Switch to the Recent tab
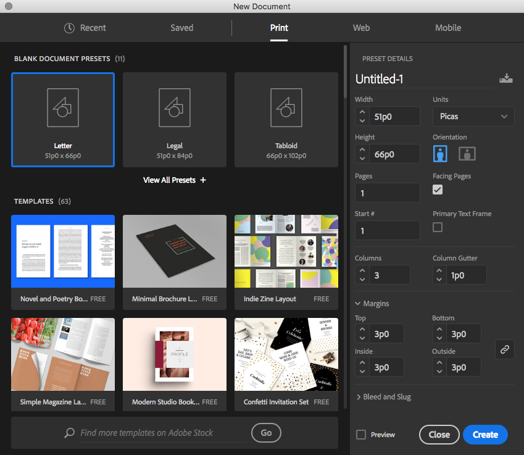 click(85, 28)
